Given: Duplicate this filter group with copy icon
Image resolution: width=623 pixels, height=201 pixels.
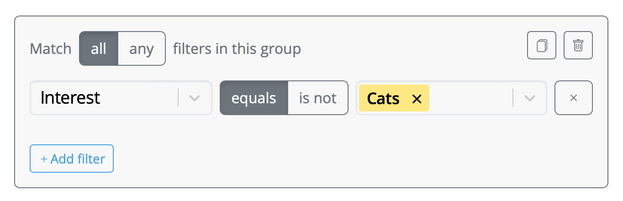Looking at the screenshot, I should click(x=542, y=45).
